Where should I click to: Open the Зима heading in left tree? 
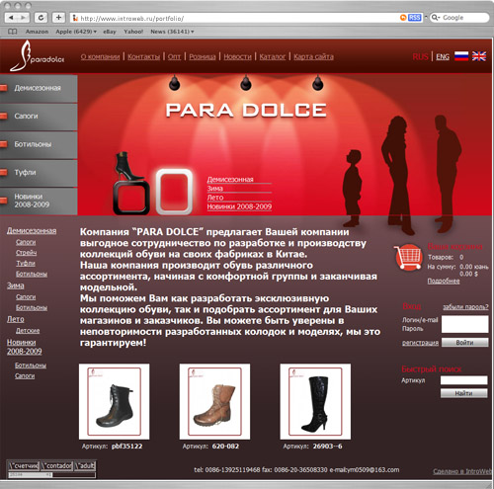pyautogui.click(x=16, y=285)
